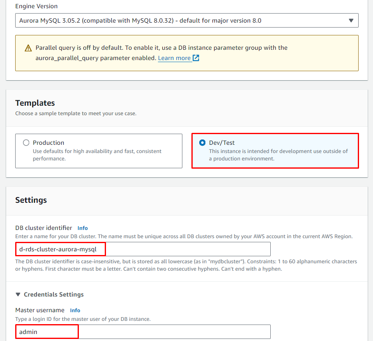Screen dimensions: 373x341
Task: Open Info next to Master username
Action: (x=75, y=310)
